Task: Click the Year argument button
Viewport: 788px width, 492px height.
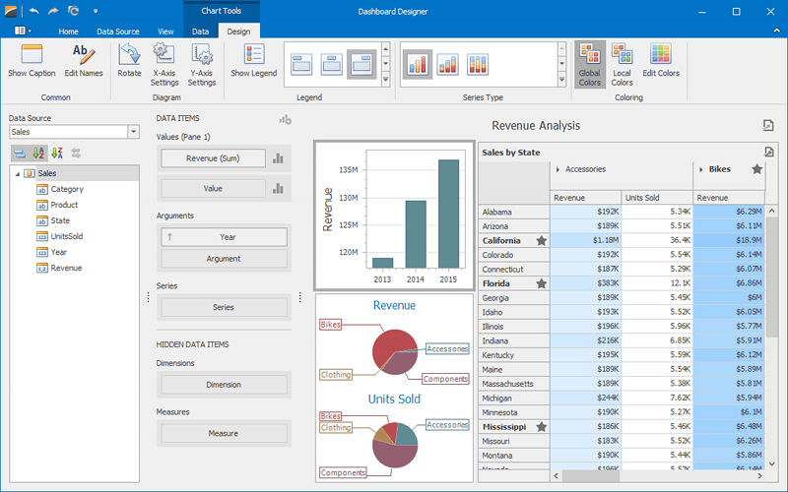Action: click(x=224, y=237)
